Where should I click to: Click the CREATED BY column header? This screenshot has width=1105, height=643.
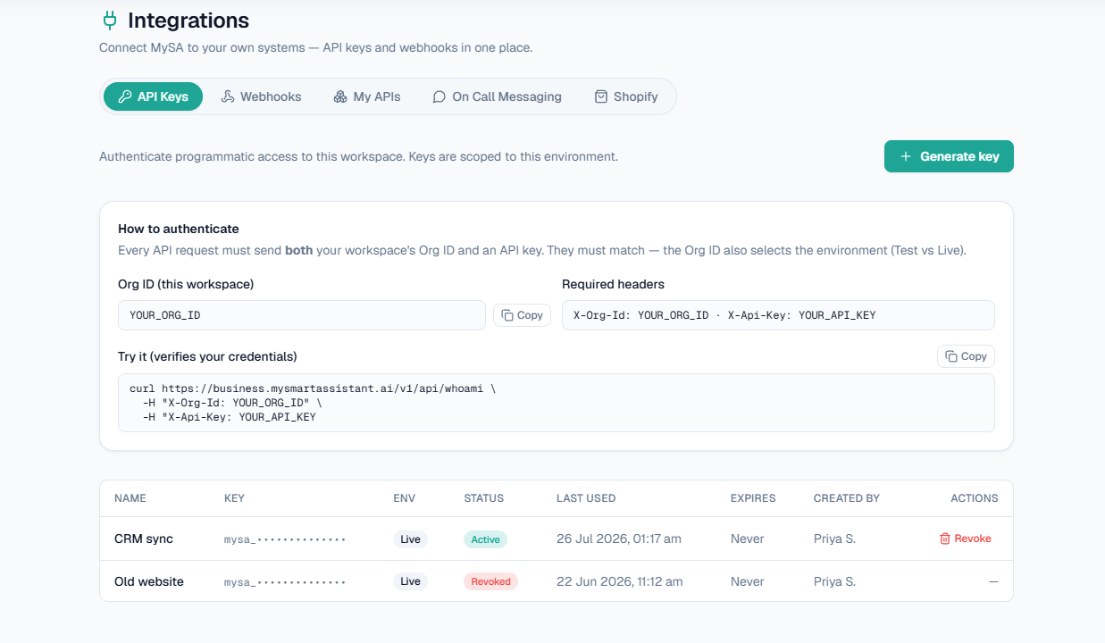coord(847,498)
